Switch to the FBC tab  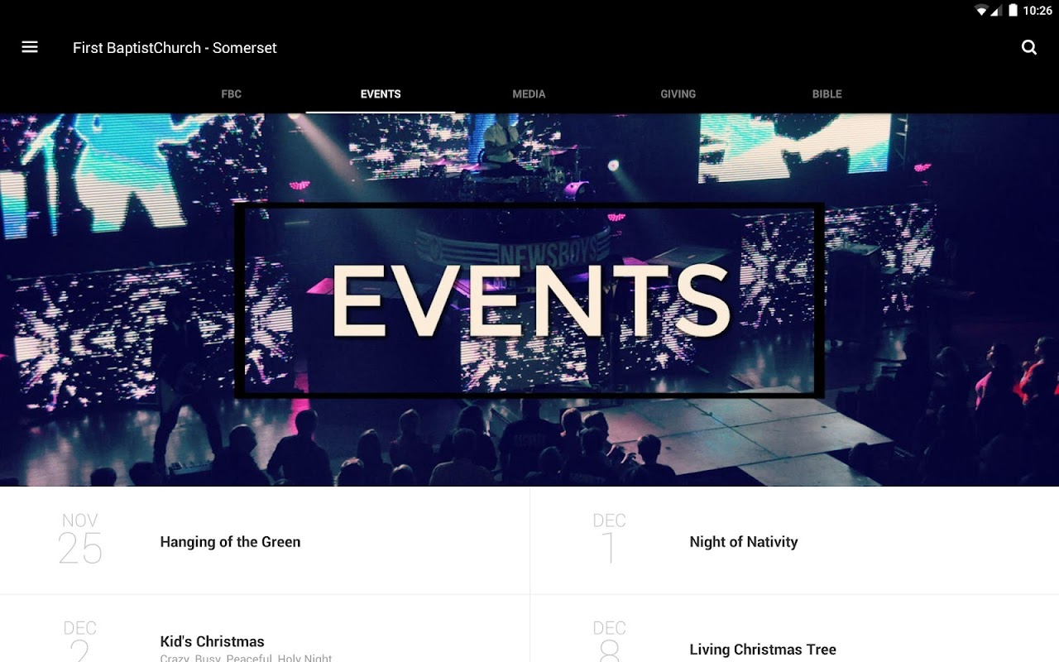[x=232, y=94]
